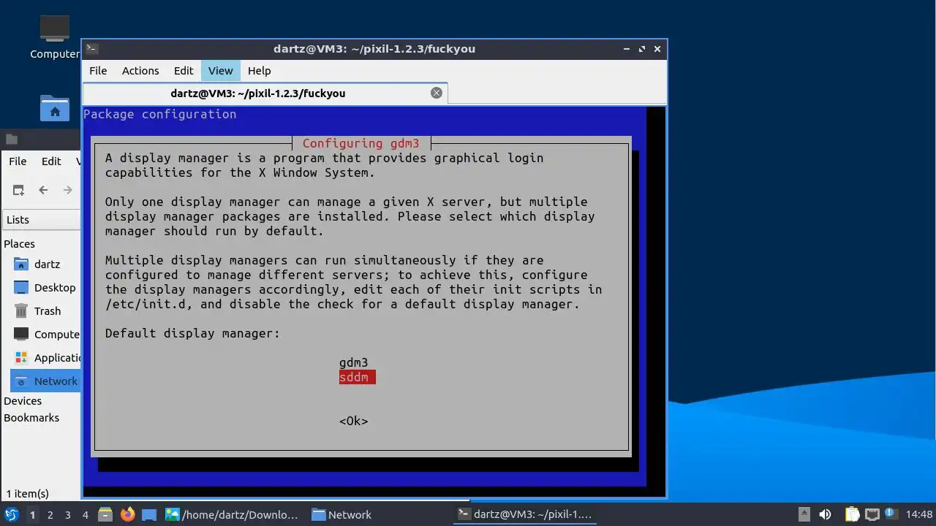Open the network connection tray icon

pos(872,514)
